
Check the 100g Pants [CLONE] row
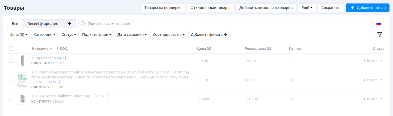[x=11, y=61]
